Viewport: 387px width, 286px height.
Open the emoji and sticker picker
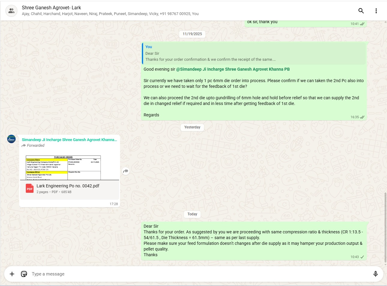pyautogui.click(x=24, y=274)
